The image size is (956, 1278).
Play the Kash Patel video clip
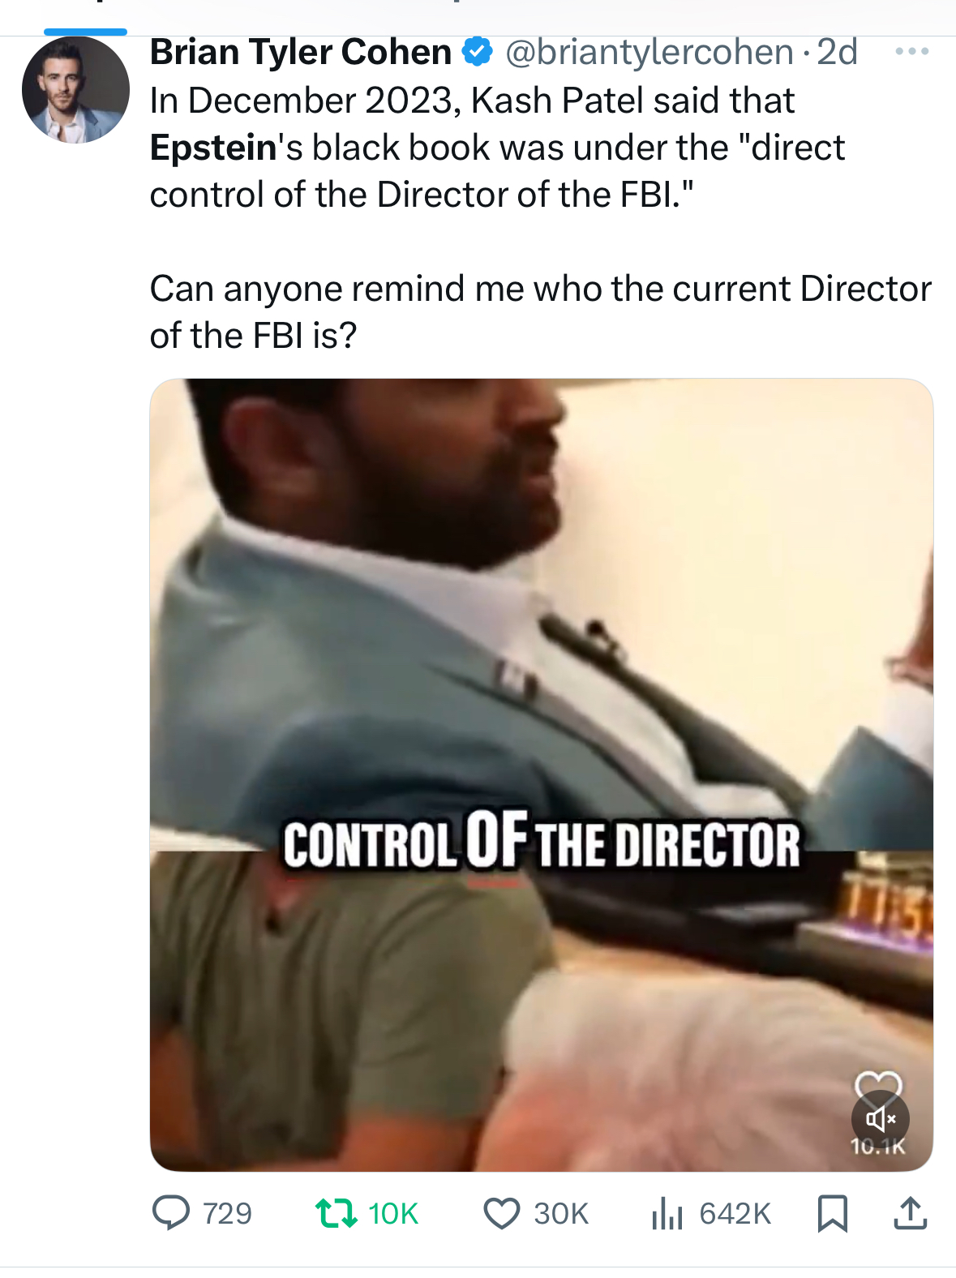pos(542,775)
